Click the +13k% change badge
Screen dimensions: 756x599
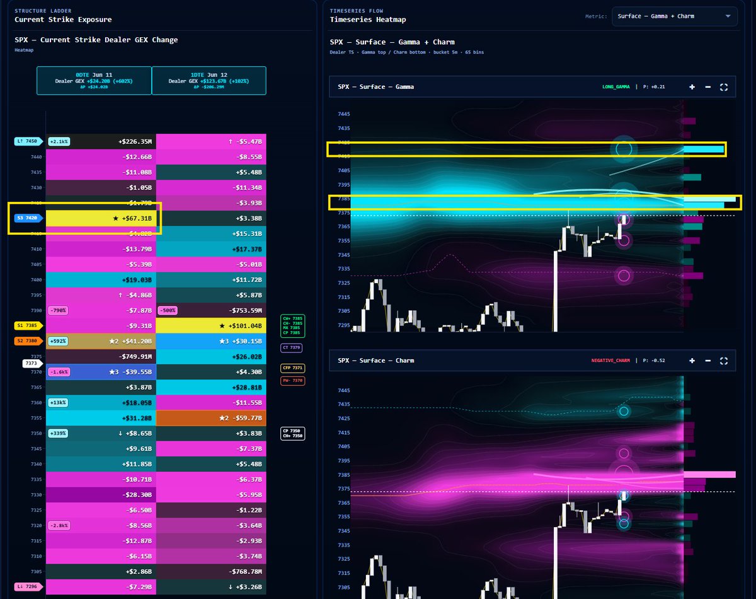(x=59, y=402)
